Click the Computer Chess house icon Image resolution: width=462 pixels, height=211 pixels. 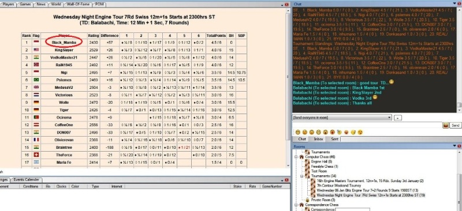[301, 157]
